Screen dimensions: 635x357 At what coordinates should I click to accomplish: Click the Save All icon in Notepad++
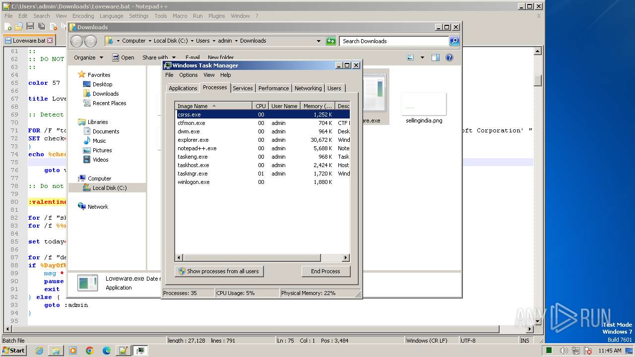[x=42, y=26]
